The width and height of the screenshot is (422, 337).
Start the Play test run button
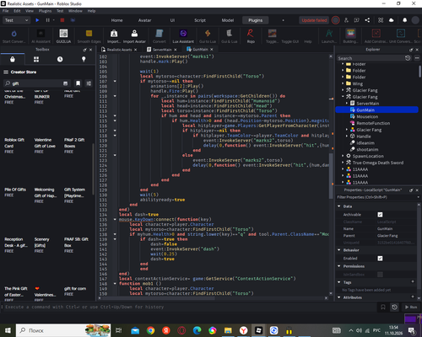37,20
